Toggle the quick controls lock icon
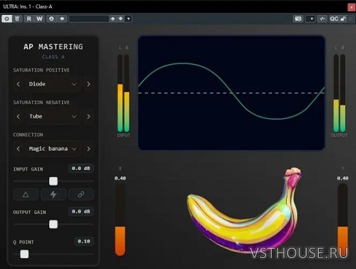356x269 pixels. coord(343,19)
